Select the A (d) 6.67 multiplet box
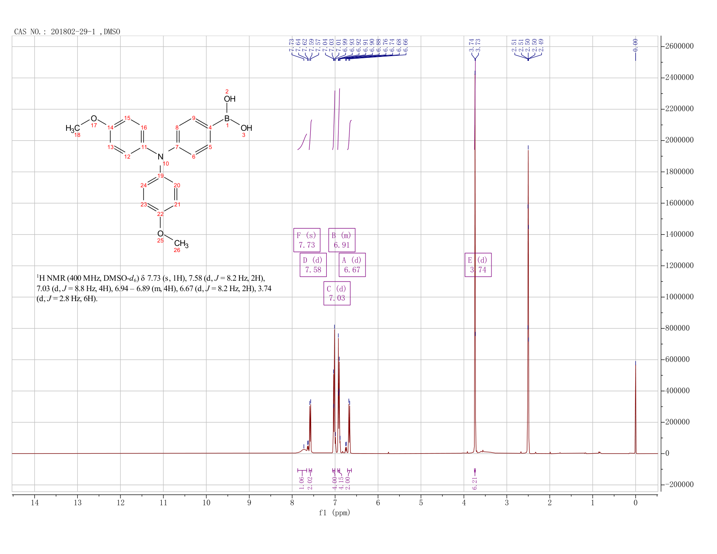 point(352,265)
